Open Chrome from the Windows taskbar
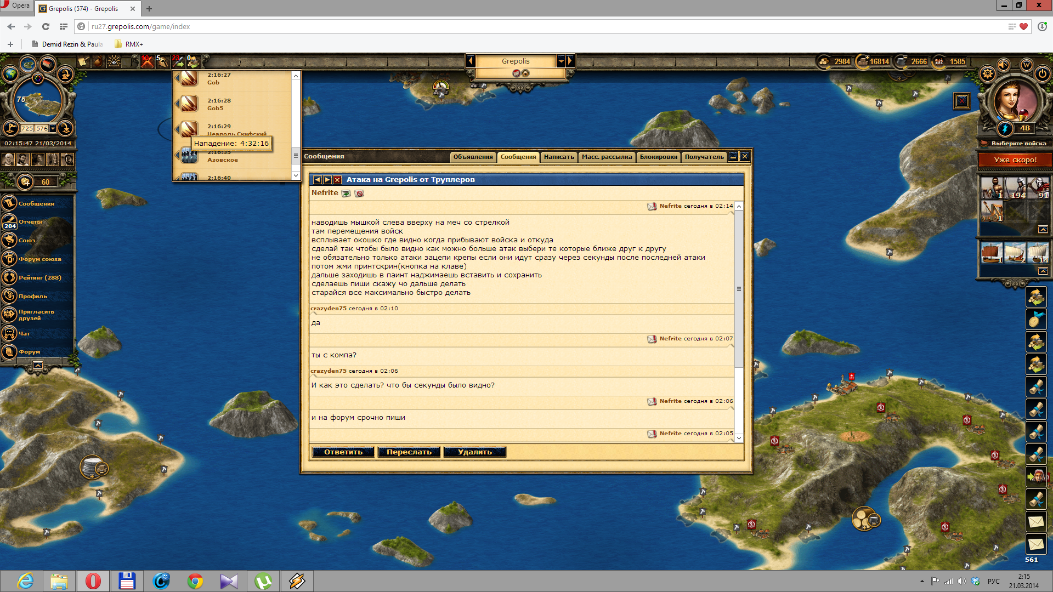The image size is (1053, 592). [x=195, y=581]
